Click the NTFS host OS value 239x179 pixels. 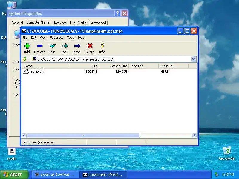pos(164,72)
